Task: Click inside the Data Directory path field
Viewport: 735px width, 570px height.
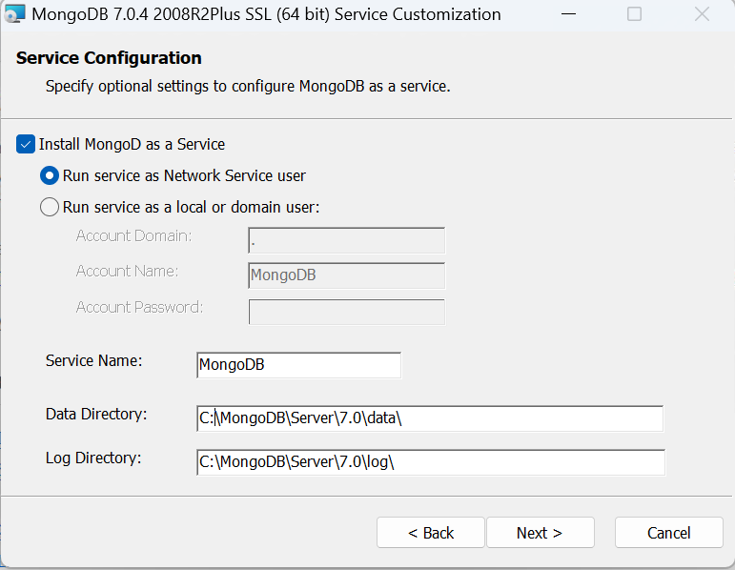Action: pos(429,418)
